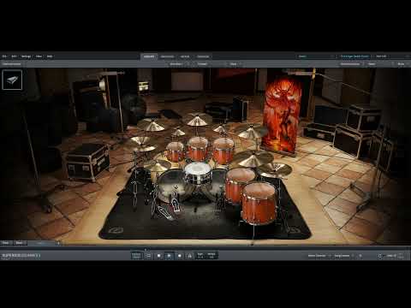The width and height of the screenshot is (411, 308).
Task: Switch to the Drums tab
Action: (149, 56)
